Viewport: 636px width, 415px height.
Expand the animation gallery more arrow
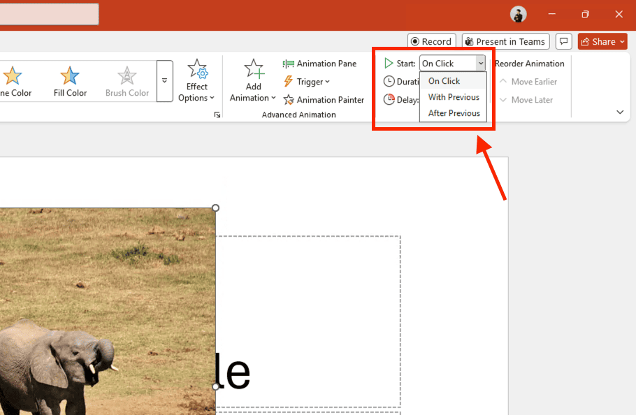coord(164,81)
